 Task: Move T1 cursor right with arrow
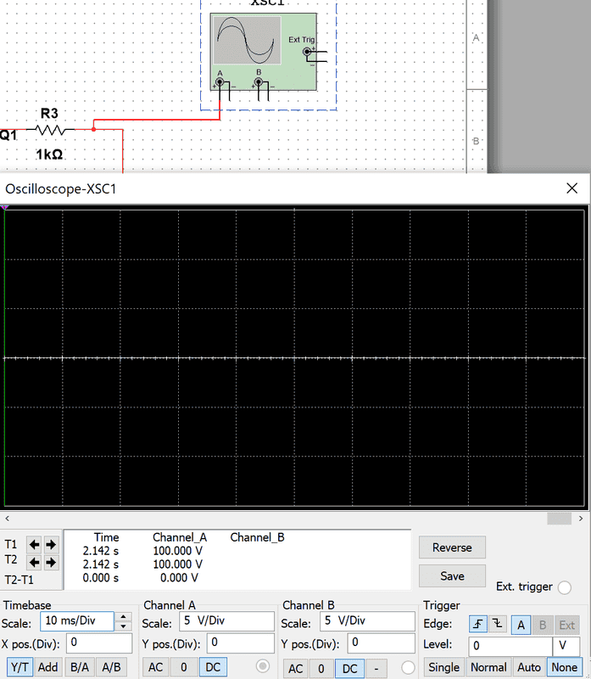click(x=51, y=544)
